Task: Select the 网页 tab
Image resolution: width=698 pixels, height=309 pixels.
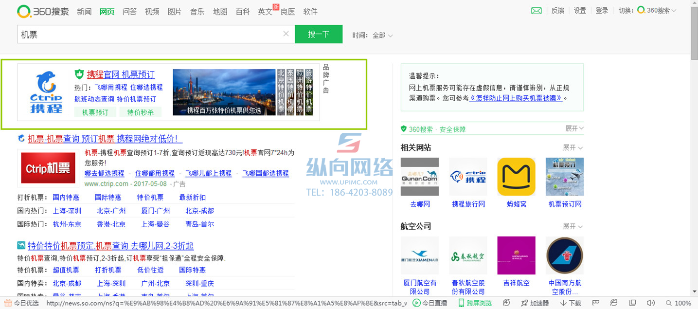Action: (107, 12)
